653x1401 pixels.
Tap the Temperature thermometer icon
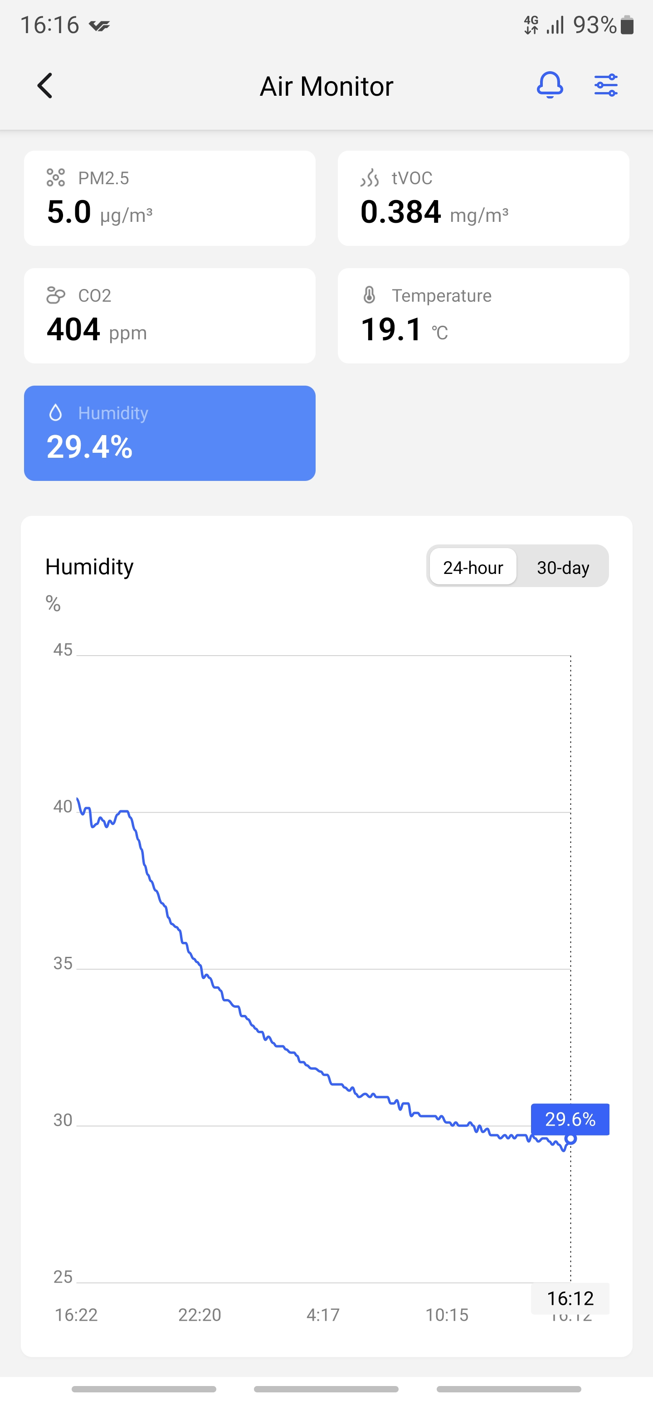pyautogui.click(x=369, y=295)
